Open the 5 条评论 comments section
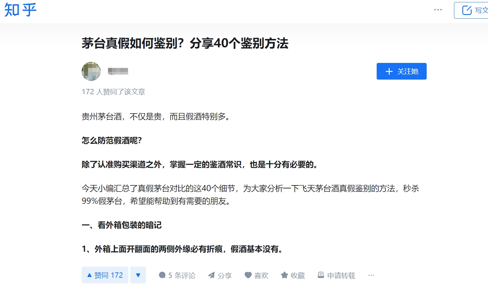 coord(177,275)
